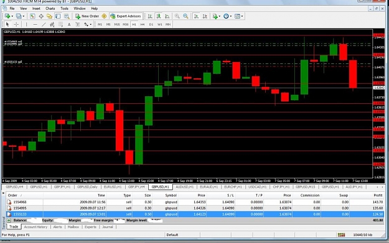The height and width of the screenshot is (243, 389).
Task: Expand the Templates dropdown arrow
Action: coord(242,16)
